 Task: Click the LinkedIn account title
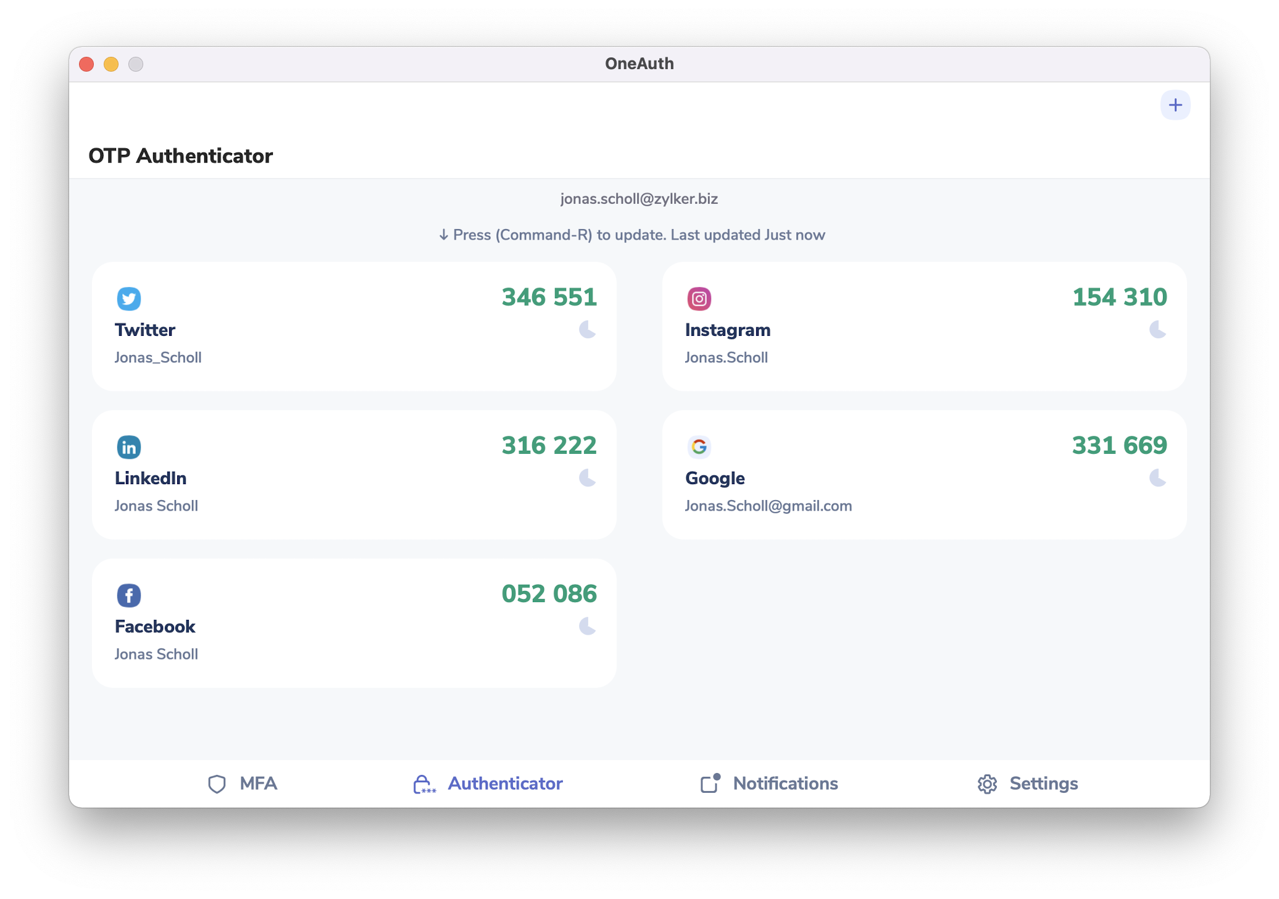(151, 478)
